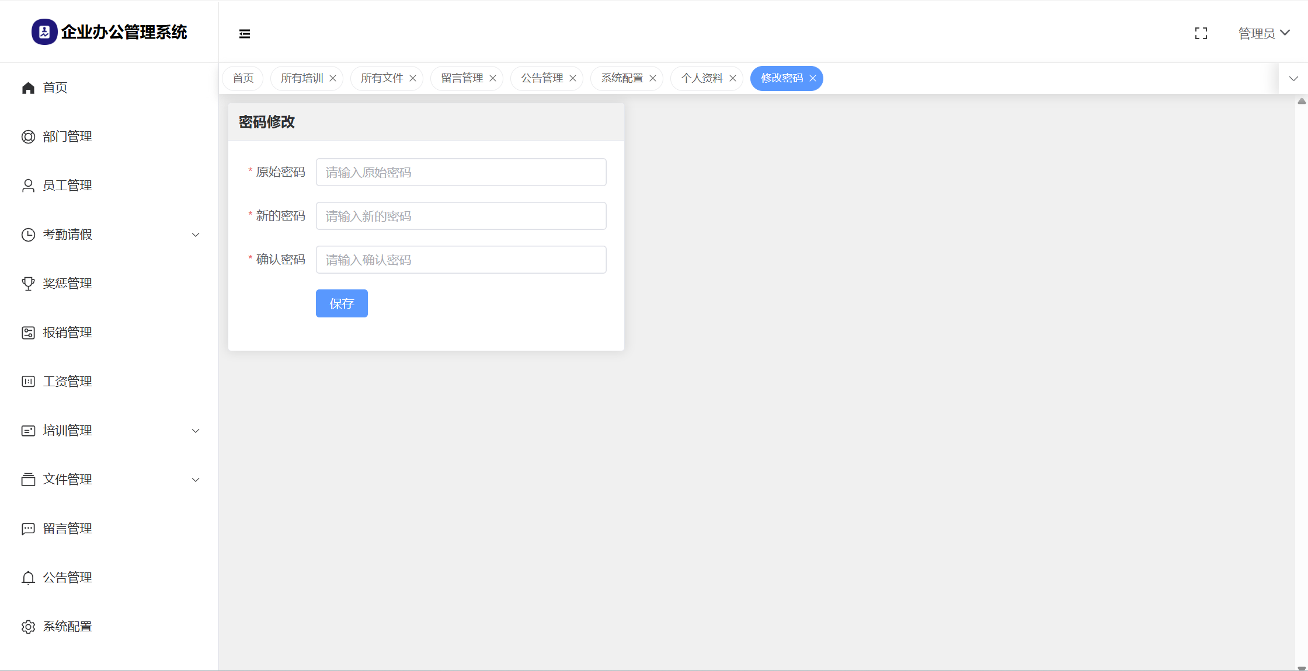Expand the 培训管理 submenu chevron
This screenshot has height=671, width=1308.
coord(196,431)
